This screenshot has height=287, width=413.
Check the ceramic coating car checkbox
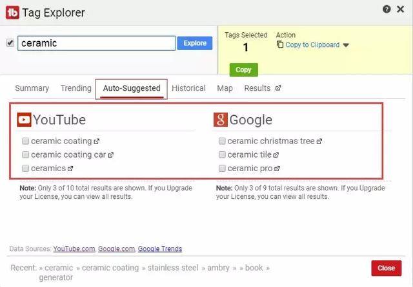point(25,154)
